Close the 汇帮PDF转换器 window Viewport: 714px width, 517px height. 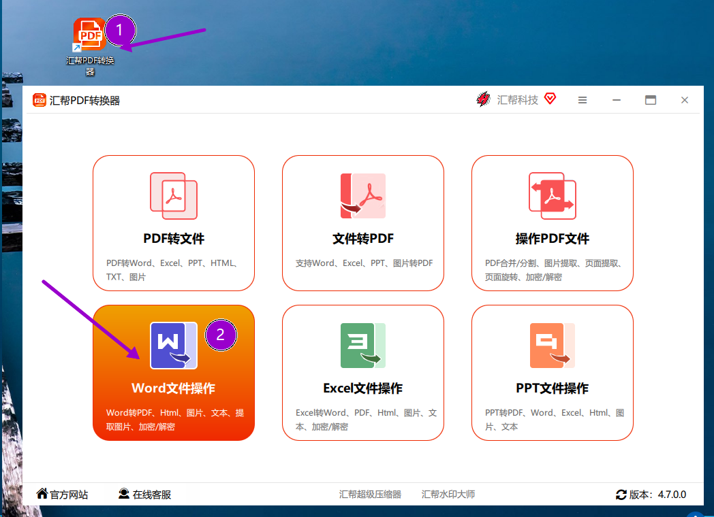pyautogui.click(x=685, y=100)
